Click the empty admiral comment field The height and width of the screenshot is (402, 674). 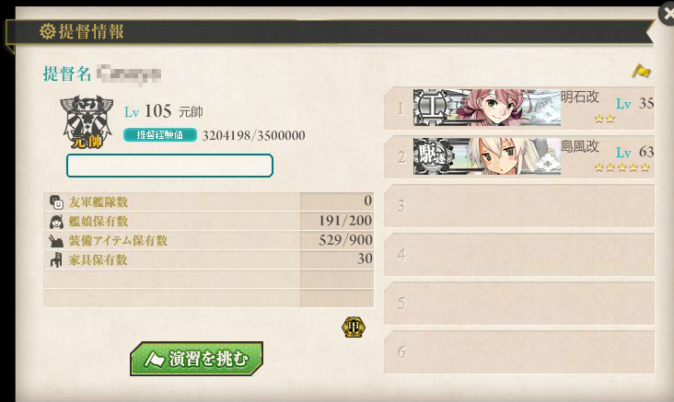(x=169, y=166)
